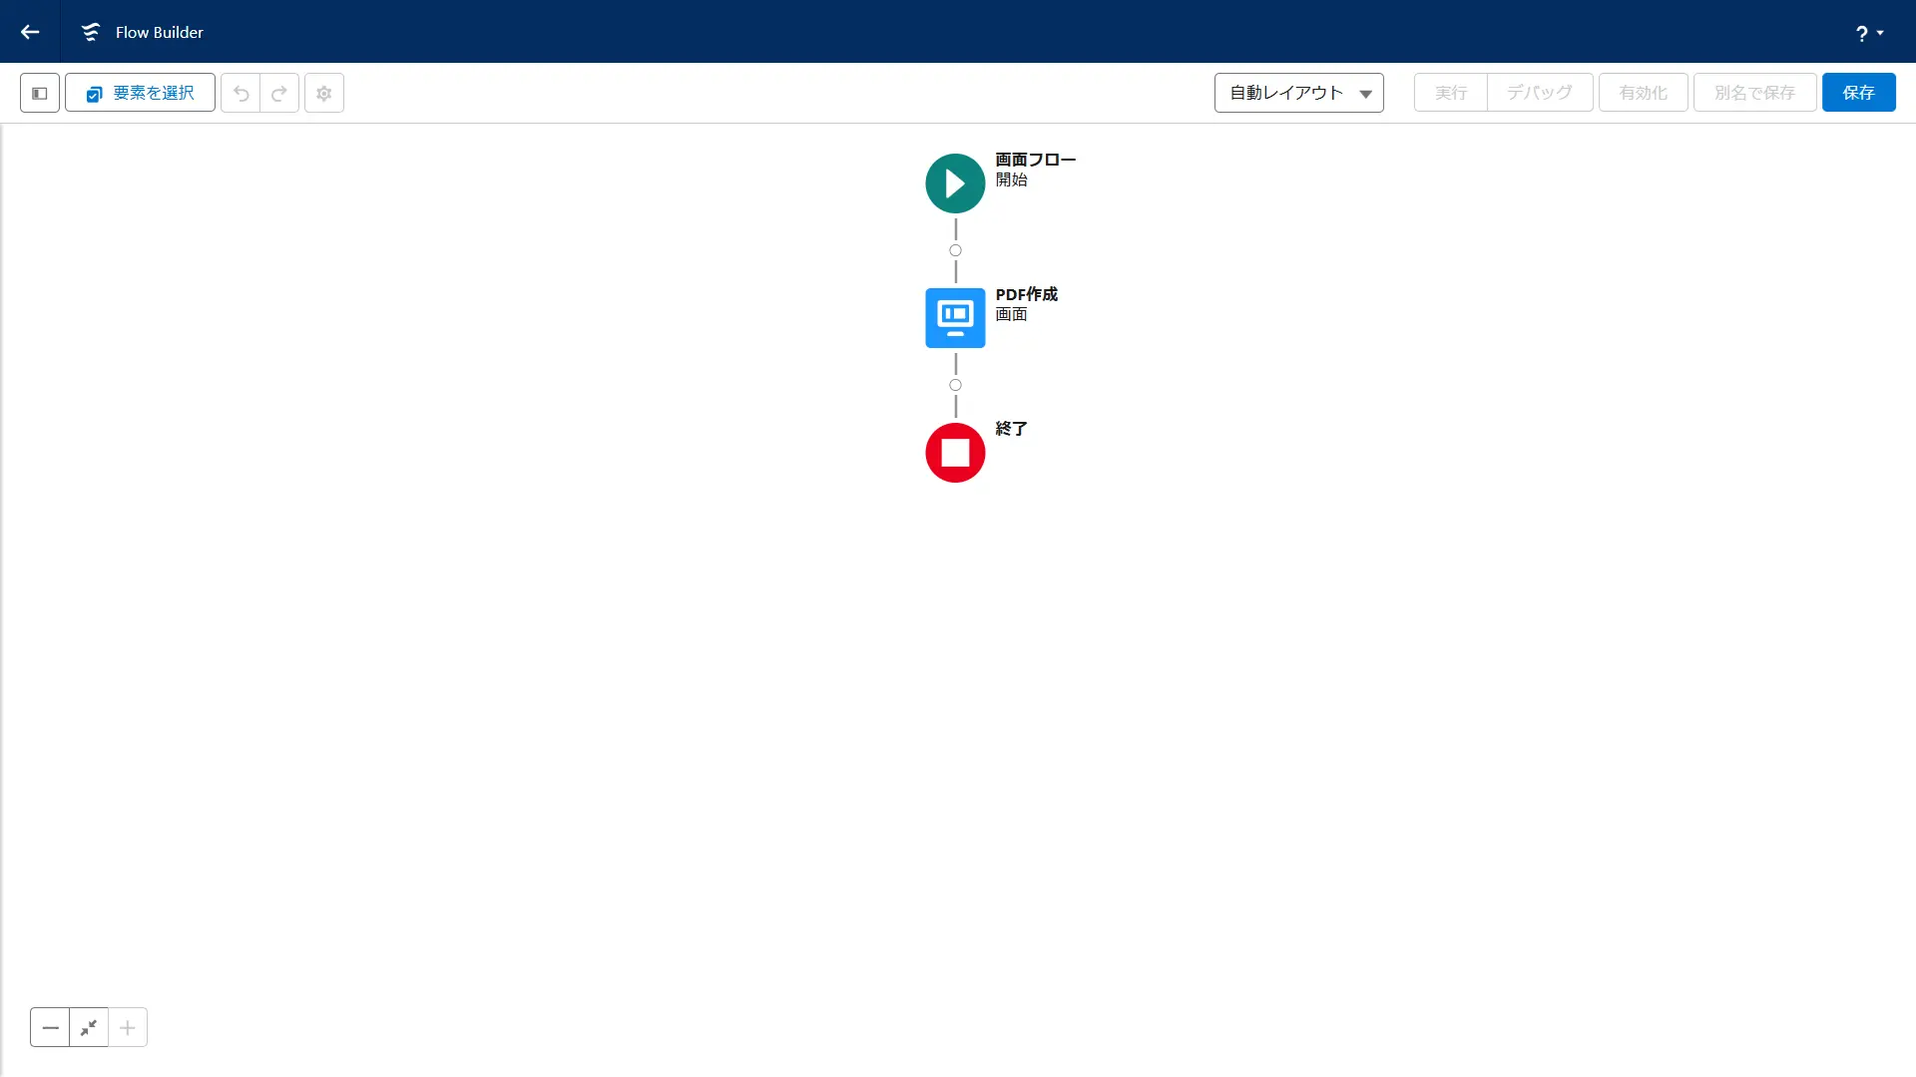Screen dimensions: 1916x1077
Task: Toggle the left toolbox panel
Action: tap(40, 93)
